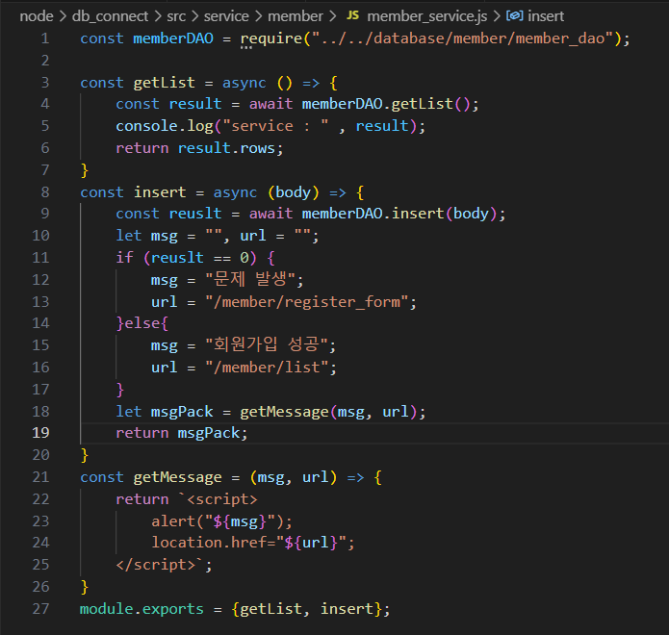Click getMessage declaration on line 21
This screenshot has width=669, height=635.
177,477
